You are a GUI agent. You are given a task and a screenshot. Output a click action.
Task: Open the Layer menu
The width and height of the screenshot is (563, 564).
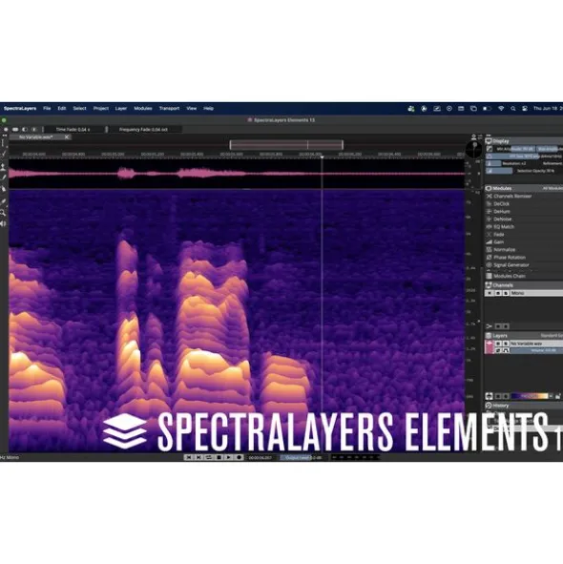(x=121, y=108)
